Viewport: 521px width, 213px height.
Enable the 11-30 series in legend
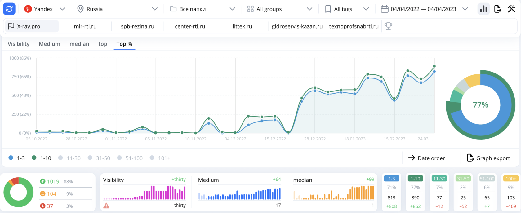pos(69,158)
